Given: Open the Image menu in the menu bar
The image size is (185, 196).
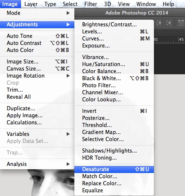Looking at the screenshot, I should click(10, 4).
